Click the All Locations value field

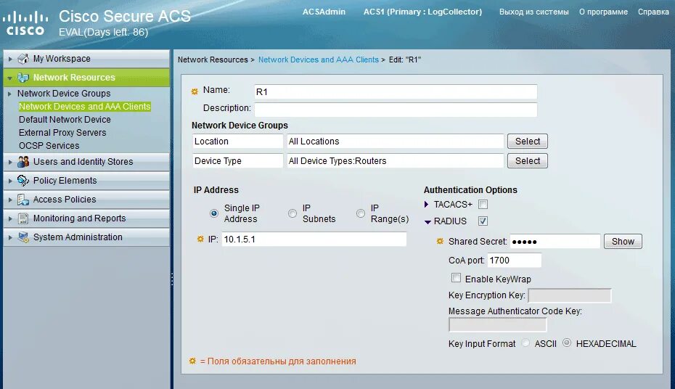[x=395, y=141]
